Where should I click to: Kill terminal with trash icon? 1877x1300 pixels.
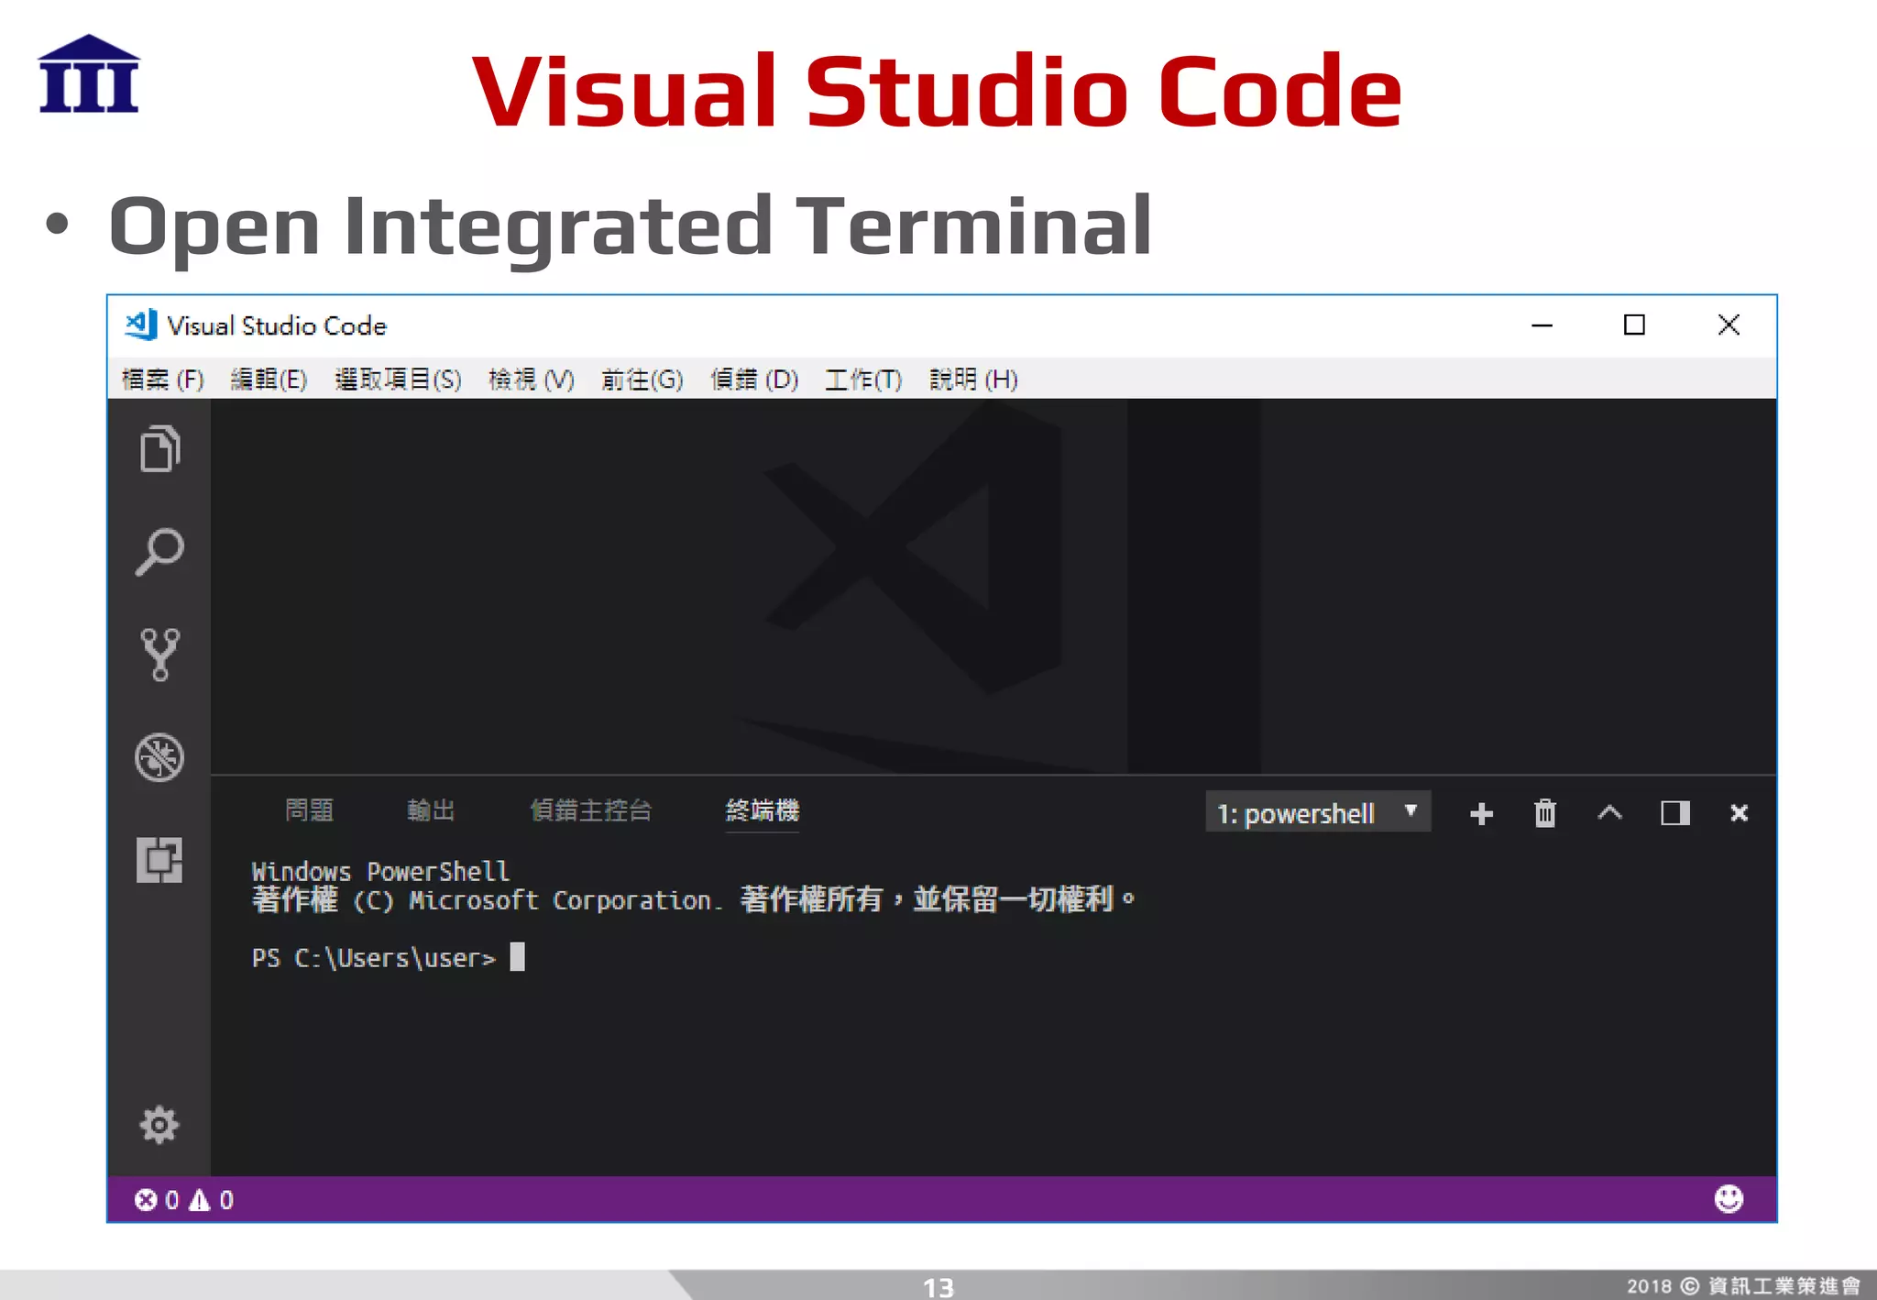coord(1545,814)
